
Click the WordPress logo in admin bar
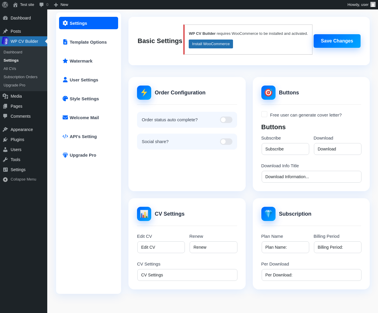point(5,5)
